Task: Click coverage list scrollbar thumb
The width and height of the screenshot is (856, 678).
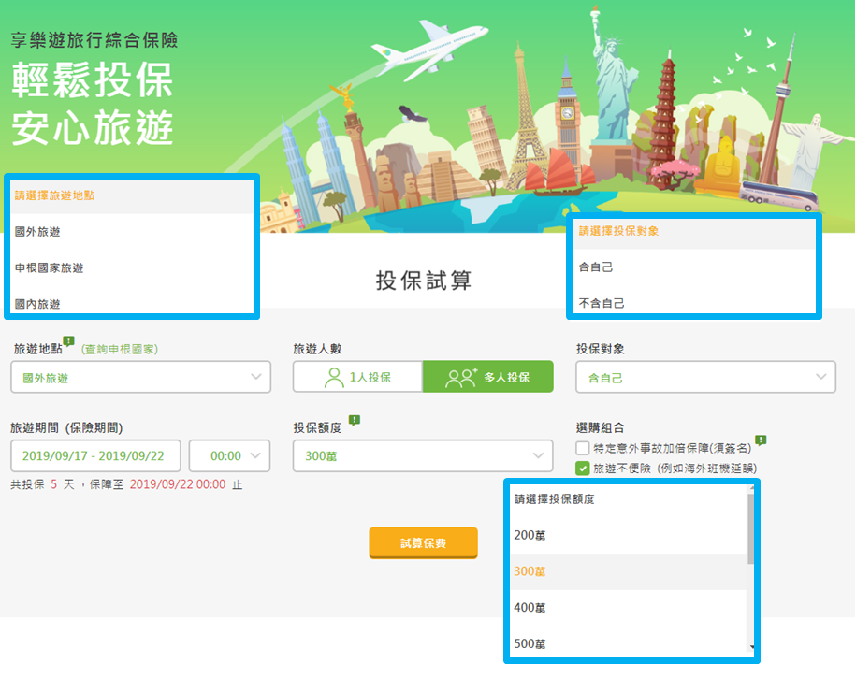Action: point(750,528)
